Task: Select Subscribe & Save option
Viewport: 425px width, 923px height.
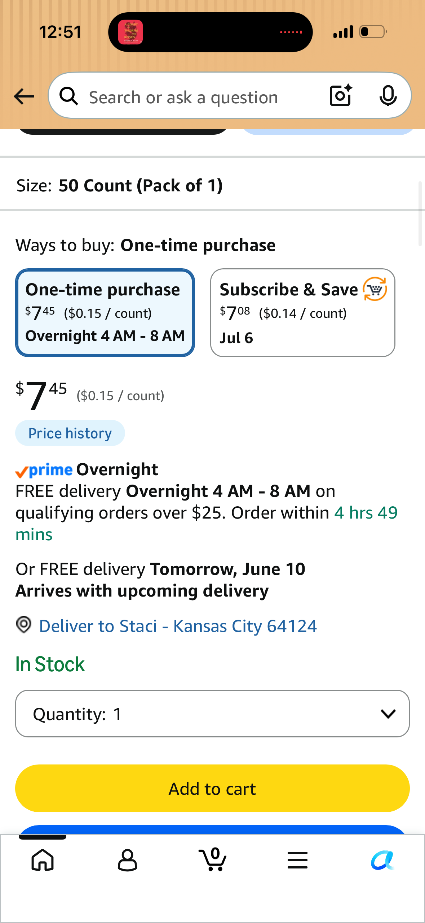Action: [303, 313]
